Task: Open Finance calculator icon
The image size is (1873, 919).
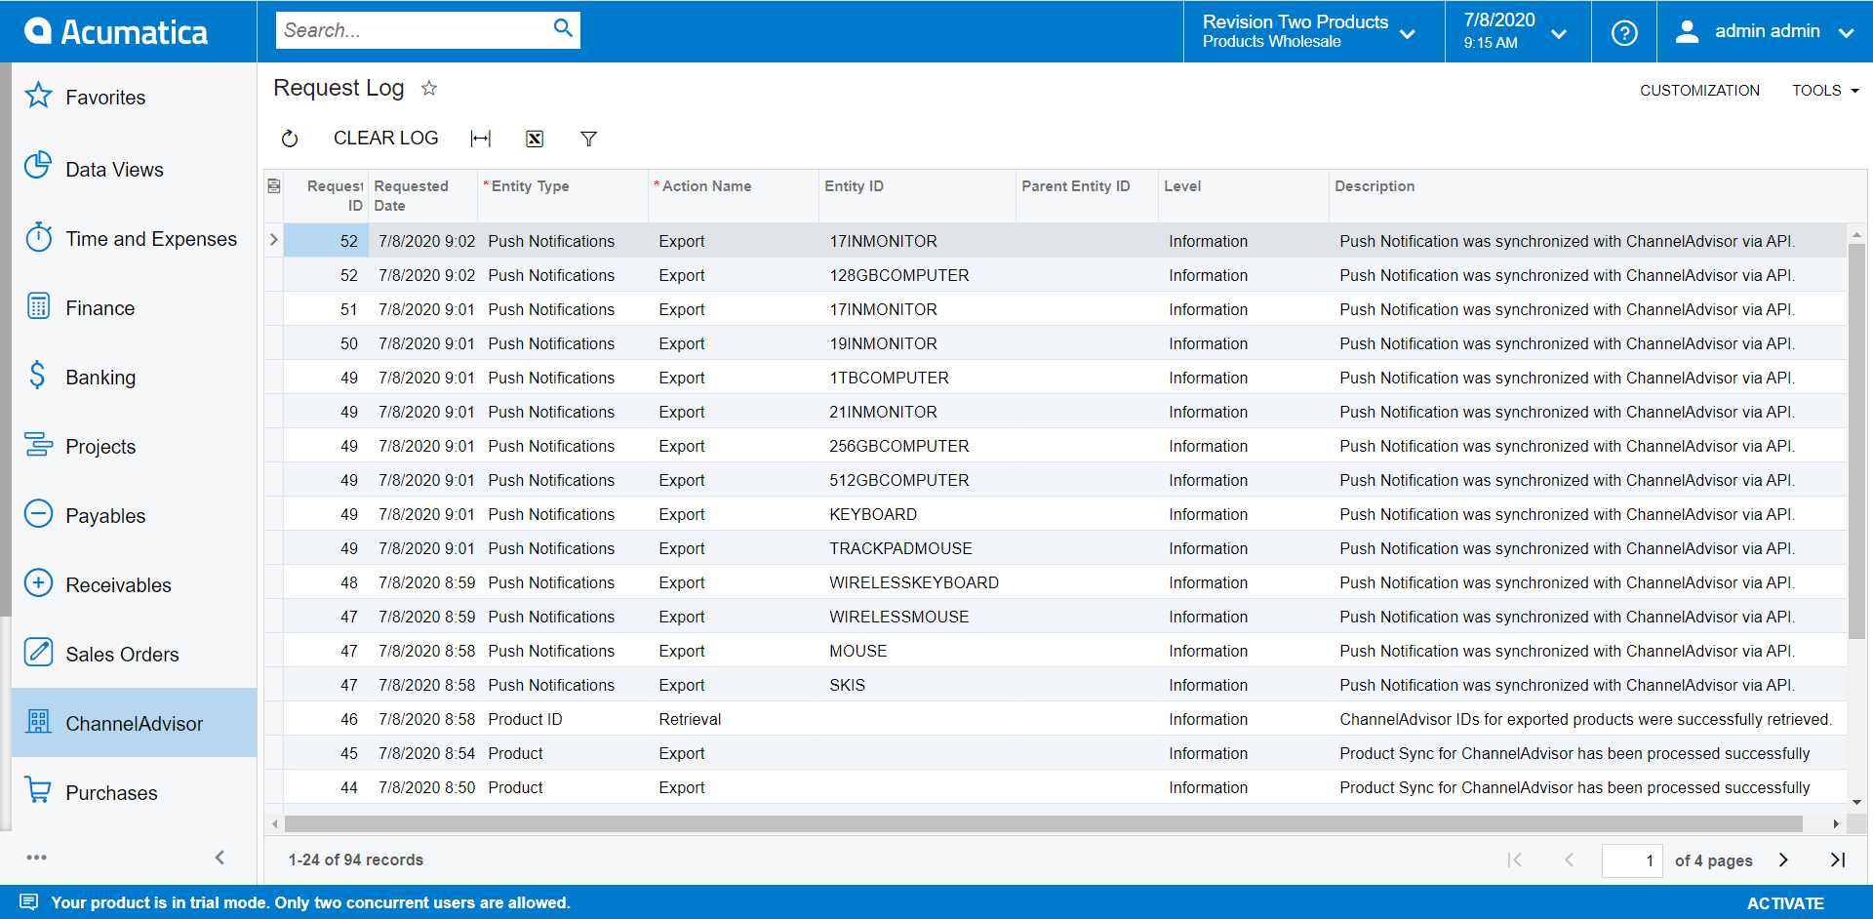Action: click(x=38, y=306)
